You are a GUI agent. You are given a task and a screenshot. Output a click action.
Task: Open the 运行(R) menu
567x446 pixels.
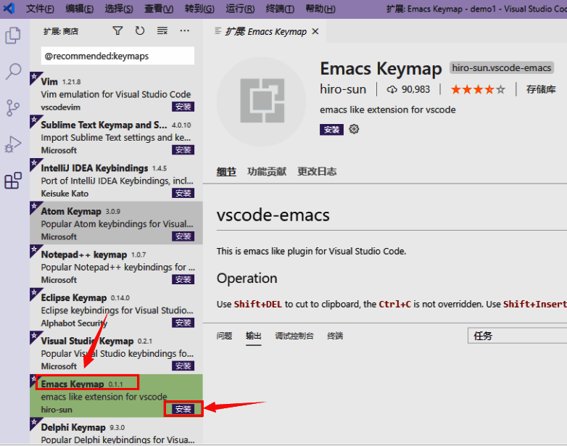[x=240, y=9]
